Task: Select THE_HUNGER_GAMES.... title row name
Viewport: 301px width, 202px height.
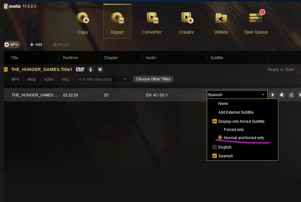Action: (35, 95)
